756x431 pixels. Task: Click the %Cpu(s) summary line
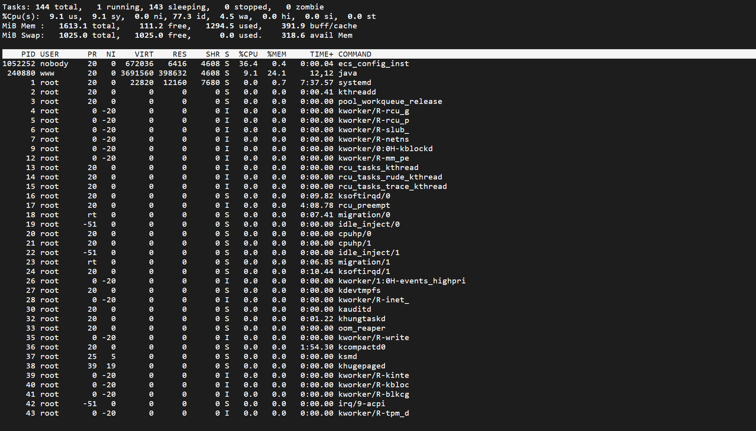[x=189, y=17]
